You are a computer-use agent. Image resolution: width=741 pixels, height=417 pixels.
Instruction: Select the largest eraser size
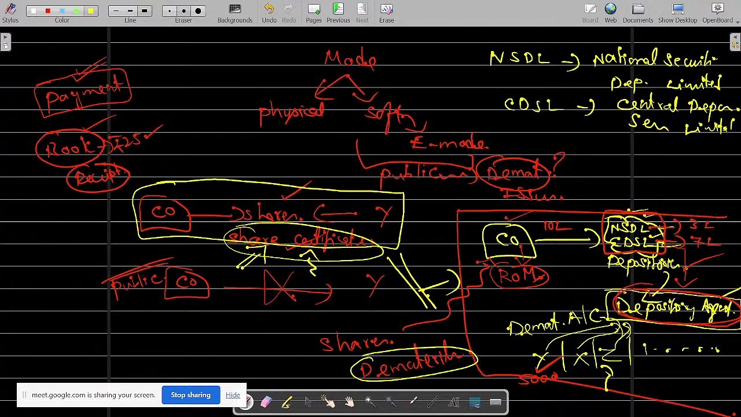pyautogui.click(x=198, y=11)
